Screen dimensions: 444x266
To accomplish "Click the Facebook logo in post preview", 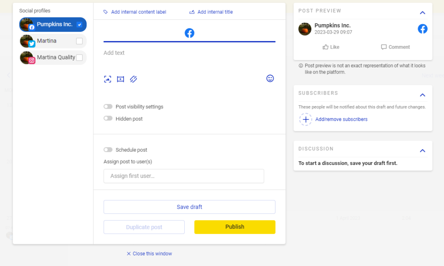I will coord(423,29).
